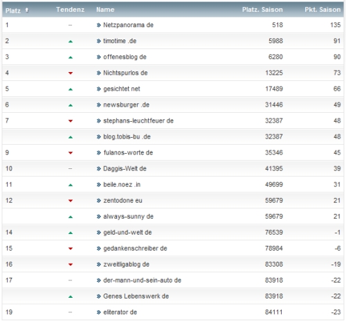Click the green up arrow for blog.tobis-bu

click(71, 137)
